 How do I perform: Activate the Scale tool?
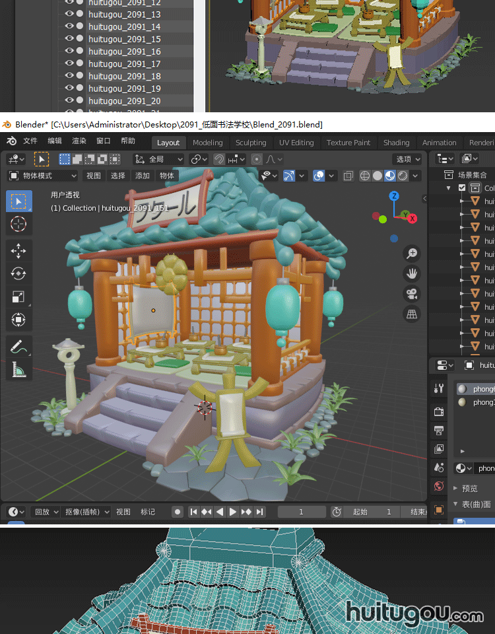coord(18,297)
